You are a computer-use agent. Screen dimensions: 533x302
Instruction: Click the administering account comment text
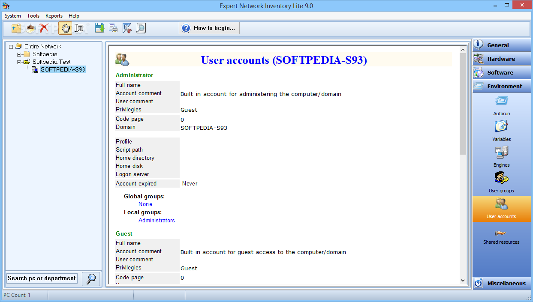[261, 94]
